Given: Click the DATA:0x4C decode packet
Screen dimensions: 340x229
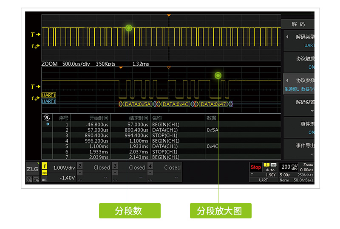Looking at the screenshot, I should 175,104.
